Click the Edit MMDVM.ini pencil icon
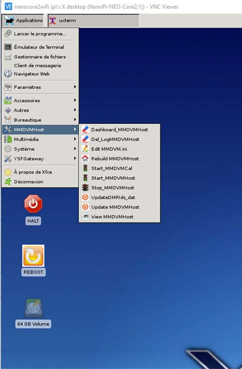The height and width of the screenshot is (369, 242). tap(85, 149)
